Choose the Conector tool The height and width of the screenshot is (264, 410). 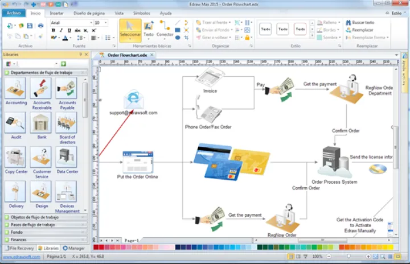pyautogui.click(x=165, y=29)
